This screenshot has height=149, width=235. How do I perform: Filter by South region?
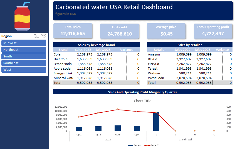24,56
